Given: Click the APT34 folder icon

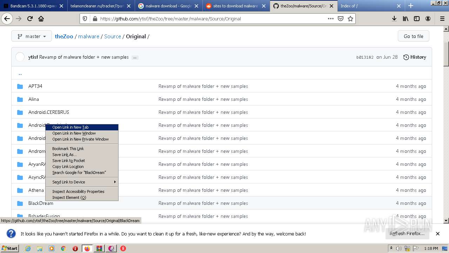Looking at the screenshot, I should (20, 86).
